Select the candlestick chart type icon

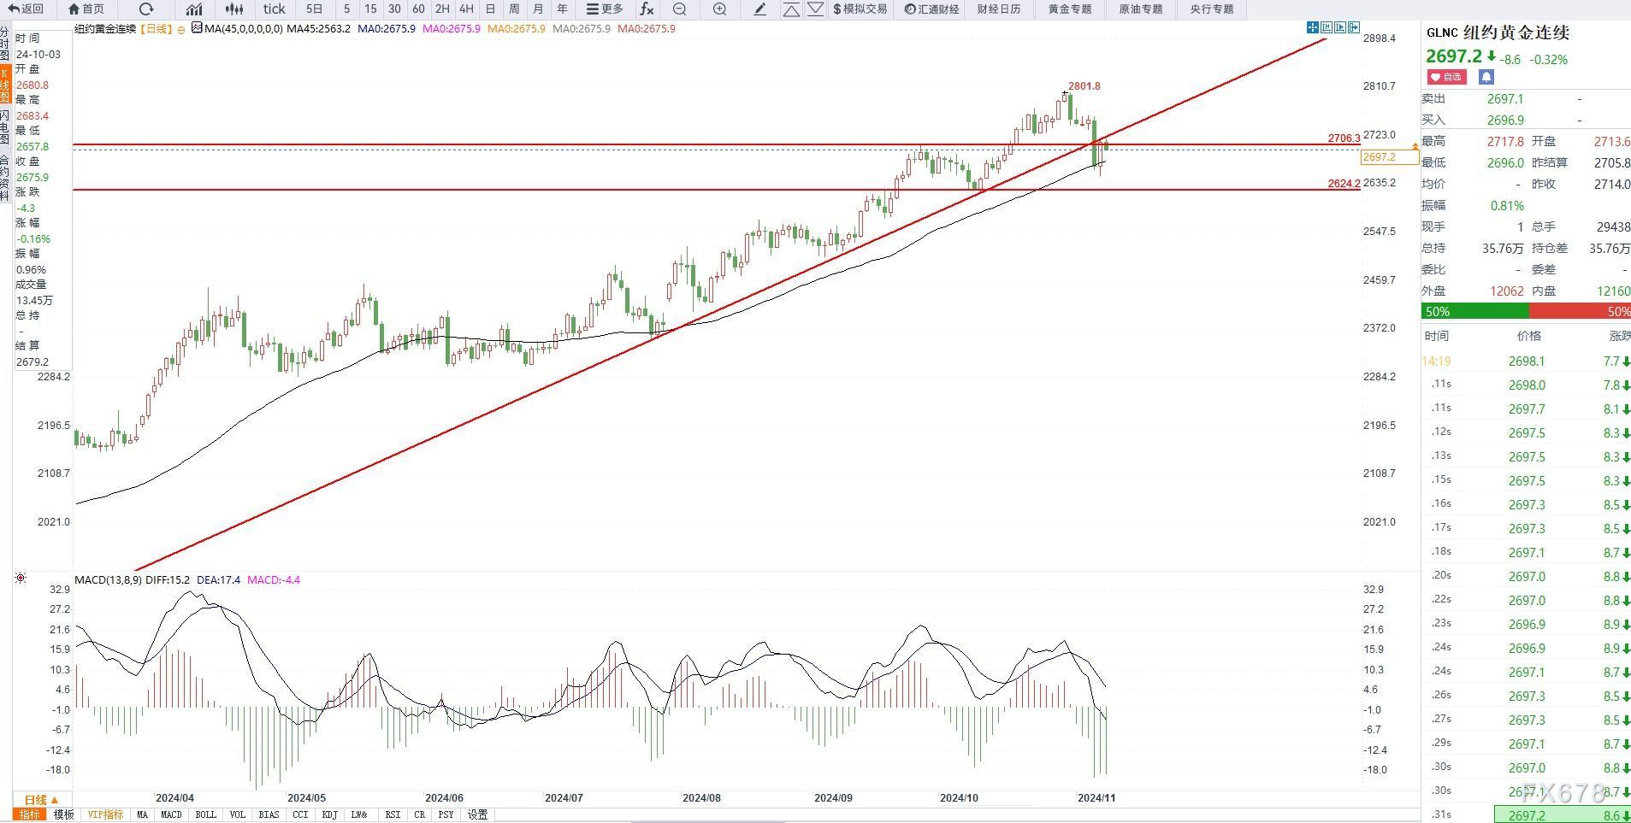233,9
